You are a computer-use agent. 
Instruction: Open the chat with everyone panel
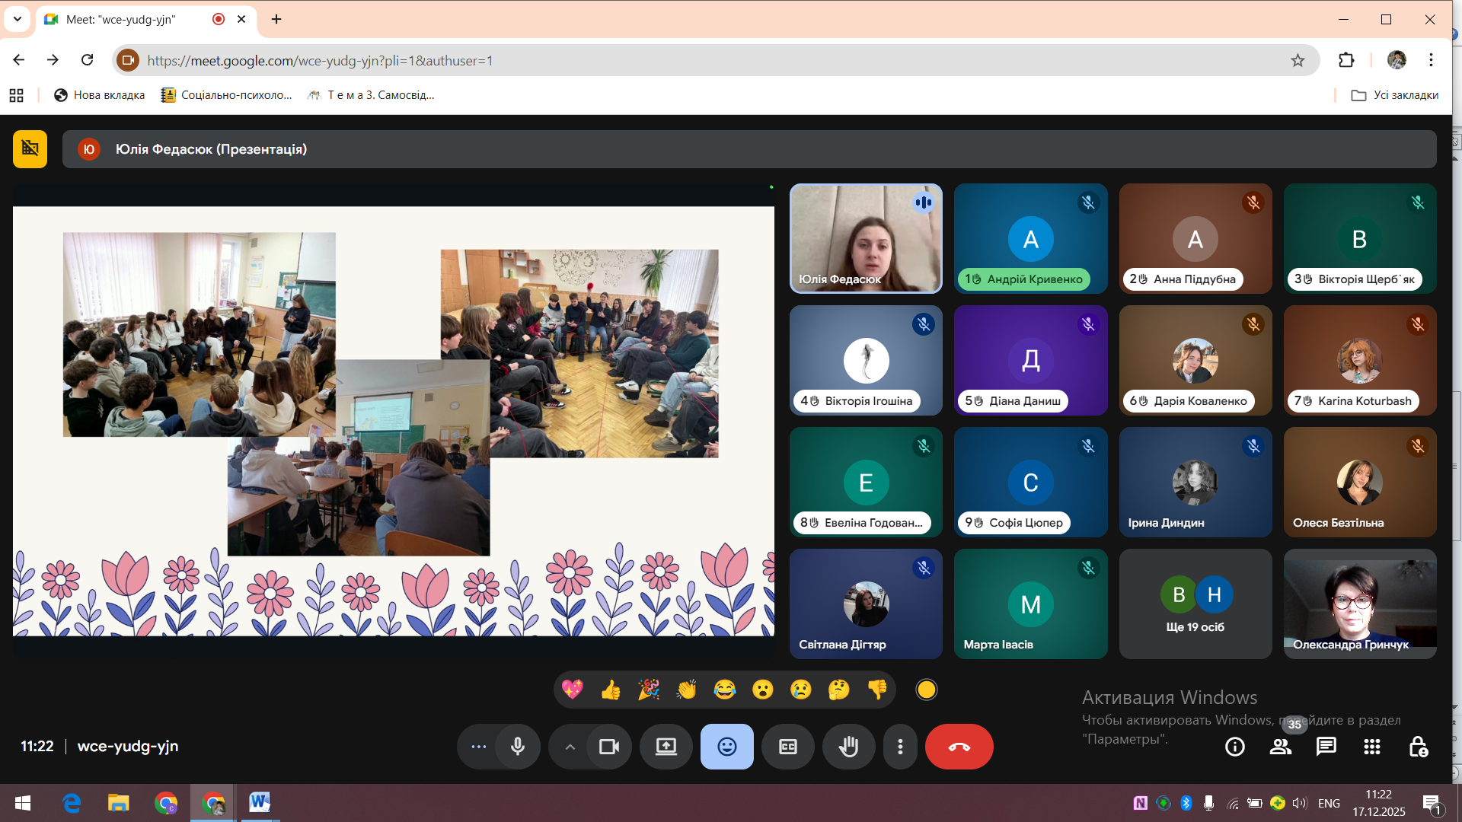click(x=1326, y=747)
